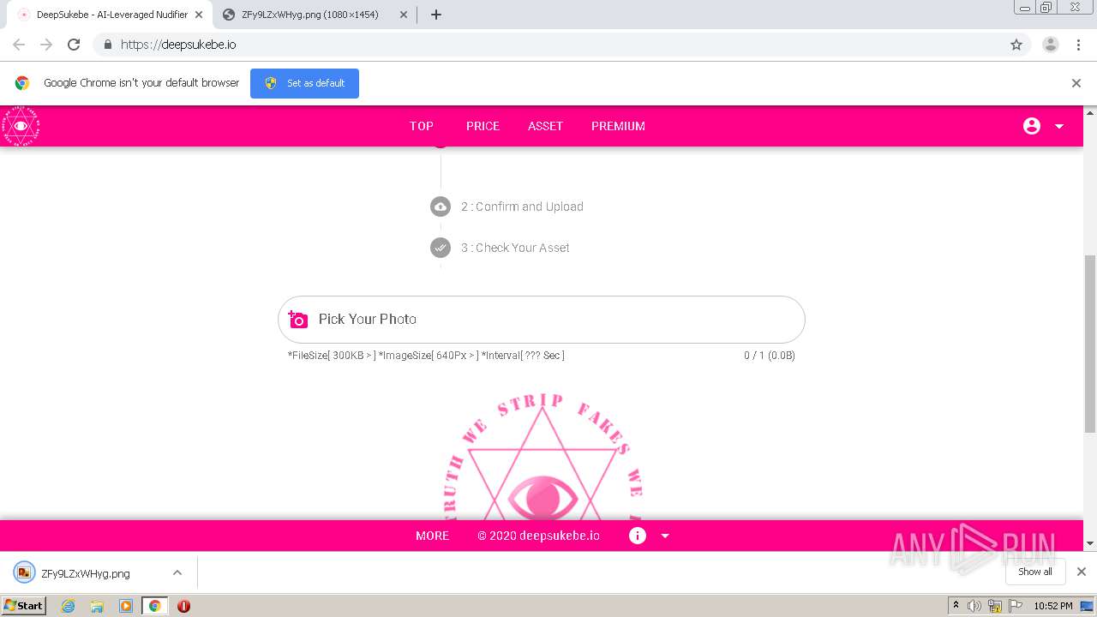Click Show all downloads
1097x617 pixels.
[1035, 572]
